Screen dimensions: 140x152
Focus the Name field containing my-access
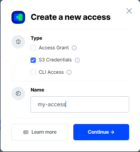click(80, 104)
